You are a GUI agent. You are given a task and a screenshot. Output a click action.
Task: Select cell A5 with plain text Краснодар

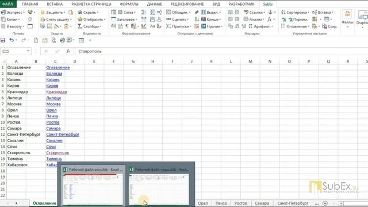tap(17, 92)
